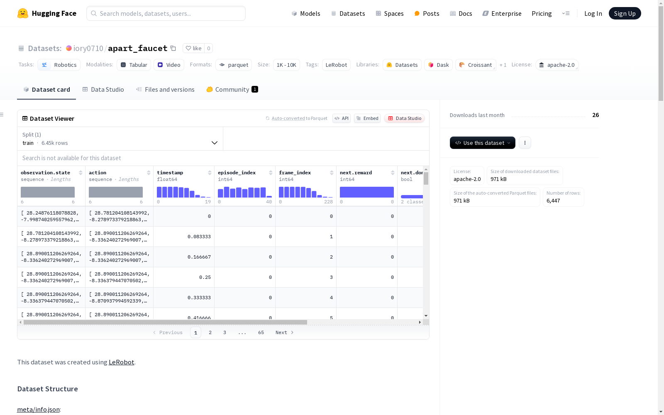
Task: Click the API button in Dataset Viewer
Action: pyautogui.click(x=342, y=118)
